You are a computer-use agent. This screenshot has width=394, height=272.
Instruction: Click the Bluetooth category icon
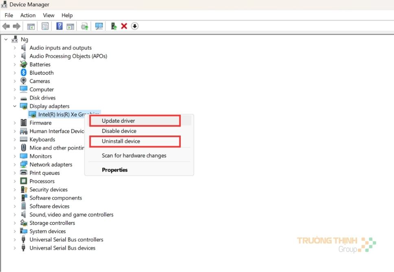click(x=24, y=73)
